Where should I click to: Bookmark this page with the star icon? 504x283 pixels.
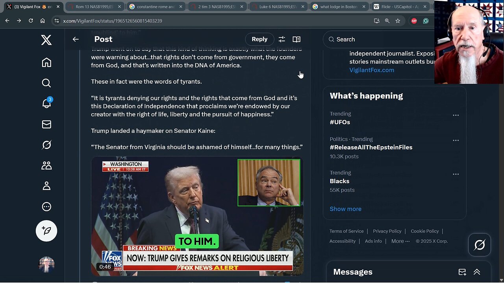[x=398, y=21]
